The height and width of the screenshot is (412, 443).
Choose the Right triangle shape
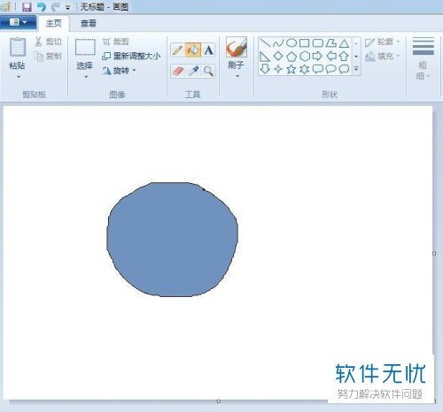[x=265, y=57]
